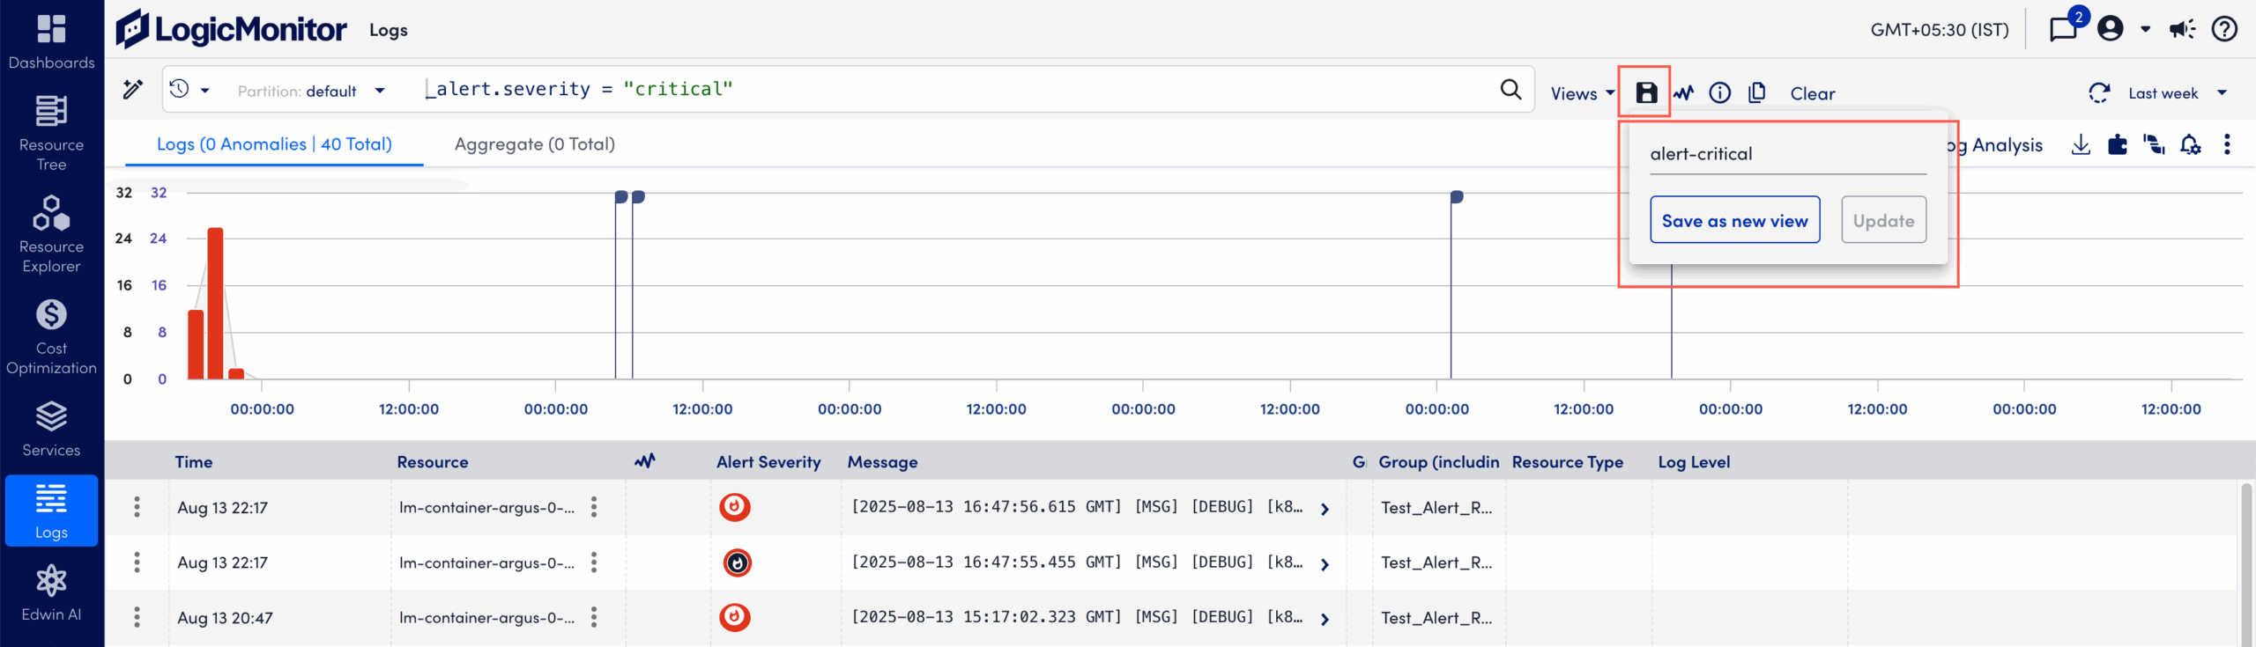The width and height of the screenshot is (2256, 647).
Task: Click Save as new view button
Action: point(1734,220)
